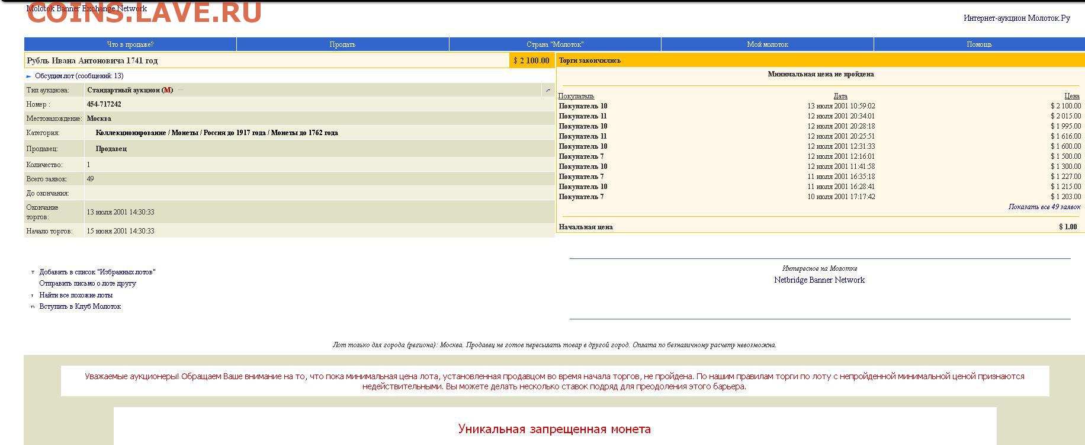
Task: Click the lot number '454-717242'
Action: point(104,104)
